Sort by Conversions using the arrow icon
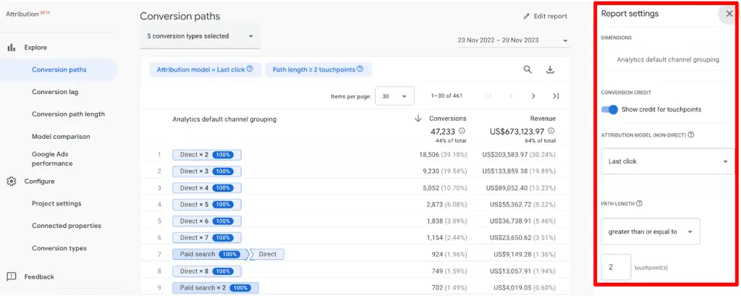Viewport: 741px width, 296px height. coord(418,119)
